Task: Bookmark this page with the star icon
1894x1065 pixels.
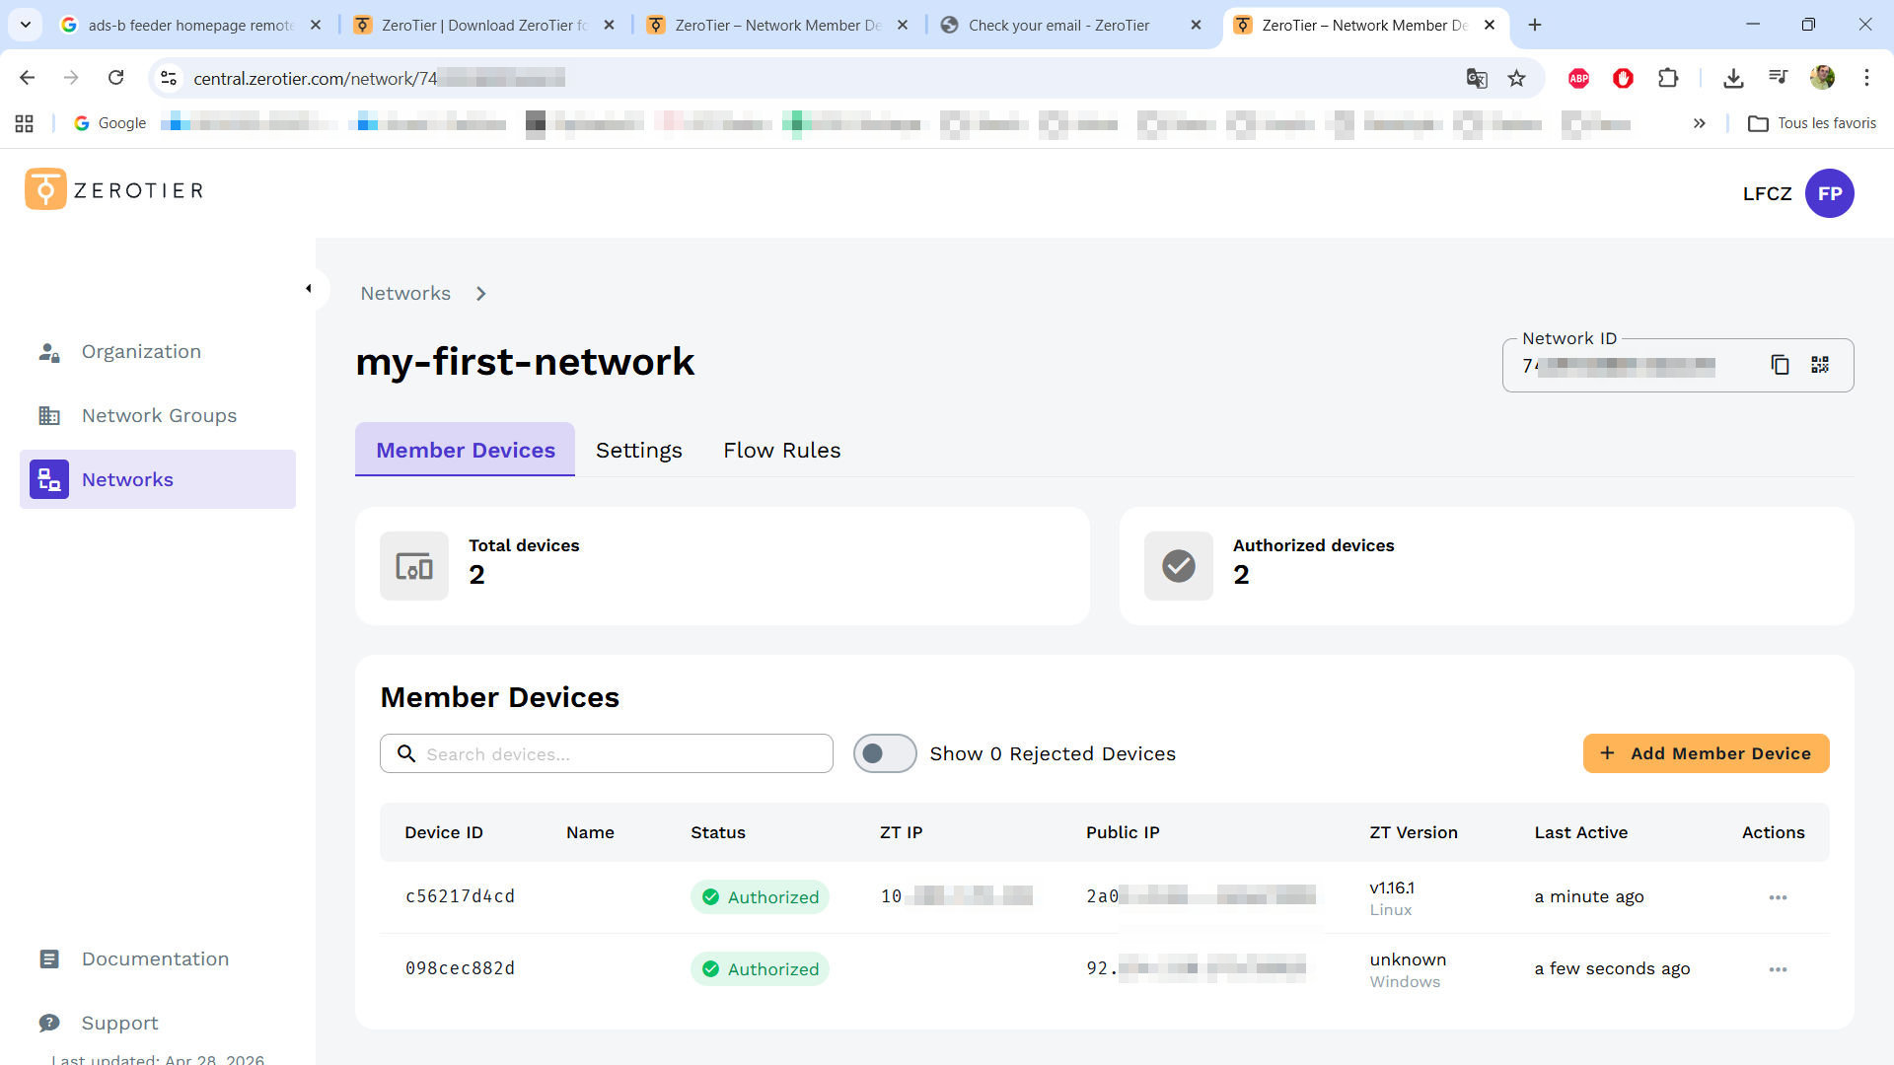Action: point(1517,78)
